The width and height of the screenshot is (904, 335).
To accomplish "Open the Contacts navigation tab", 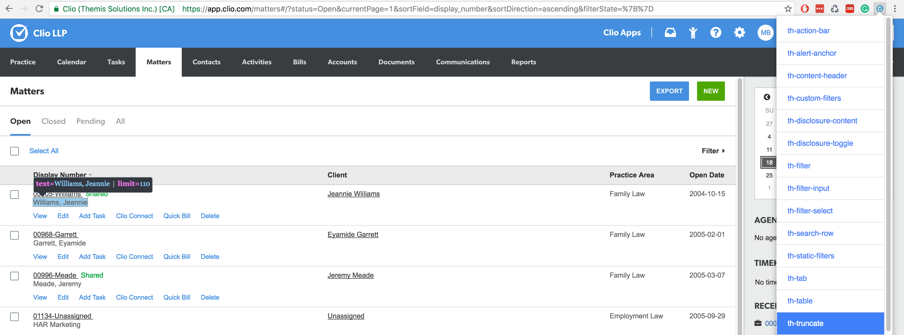I will (x=206, y=62).
